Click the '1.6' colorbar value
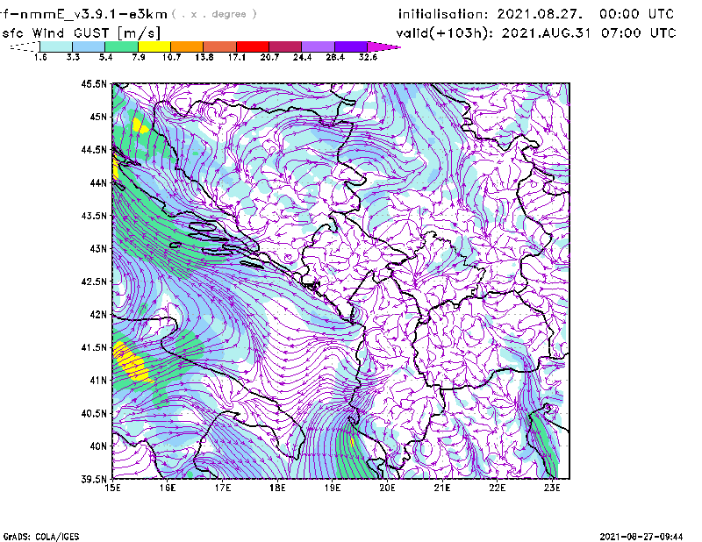The width and height of the screenshot is (702, 542). [x=40, y=57]
